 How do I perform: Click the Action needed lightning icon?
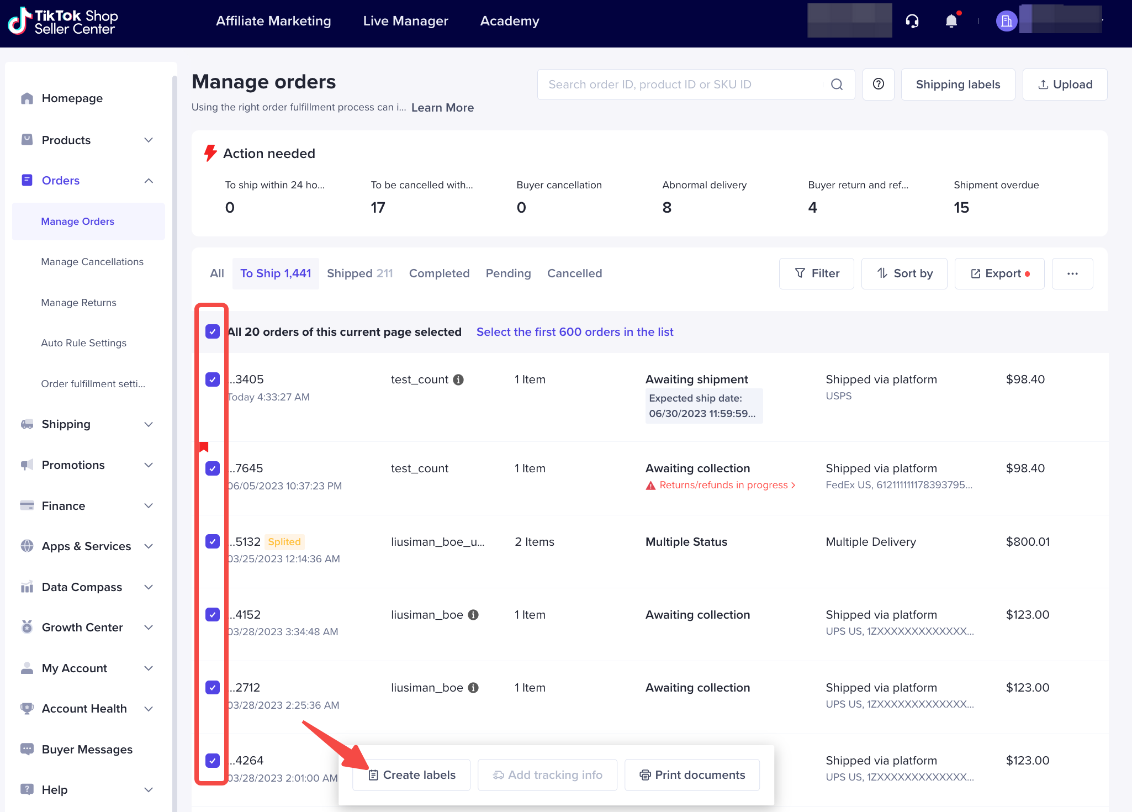pos(210,153)
